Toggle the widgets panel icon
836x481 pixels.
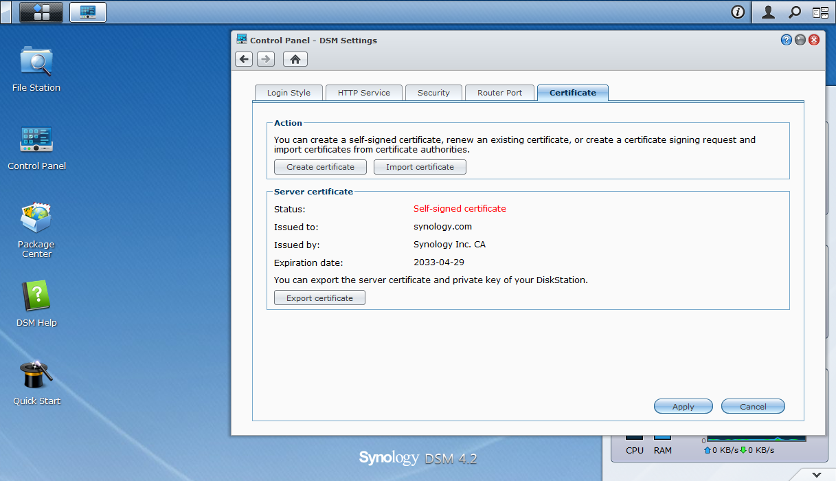[820, 12]
